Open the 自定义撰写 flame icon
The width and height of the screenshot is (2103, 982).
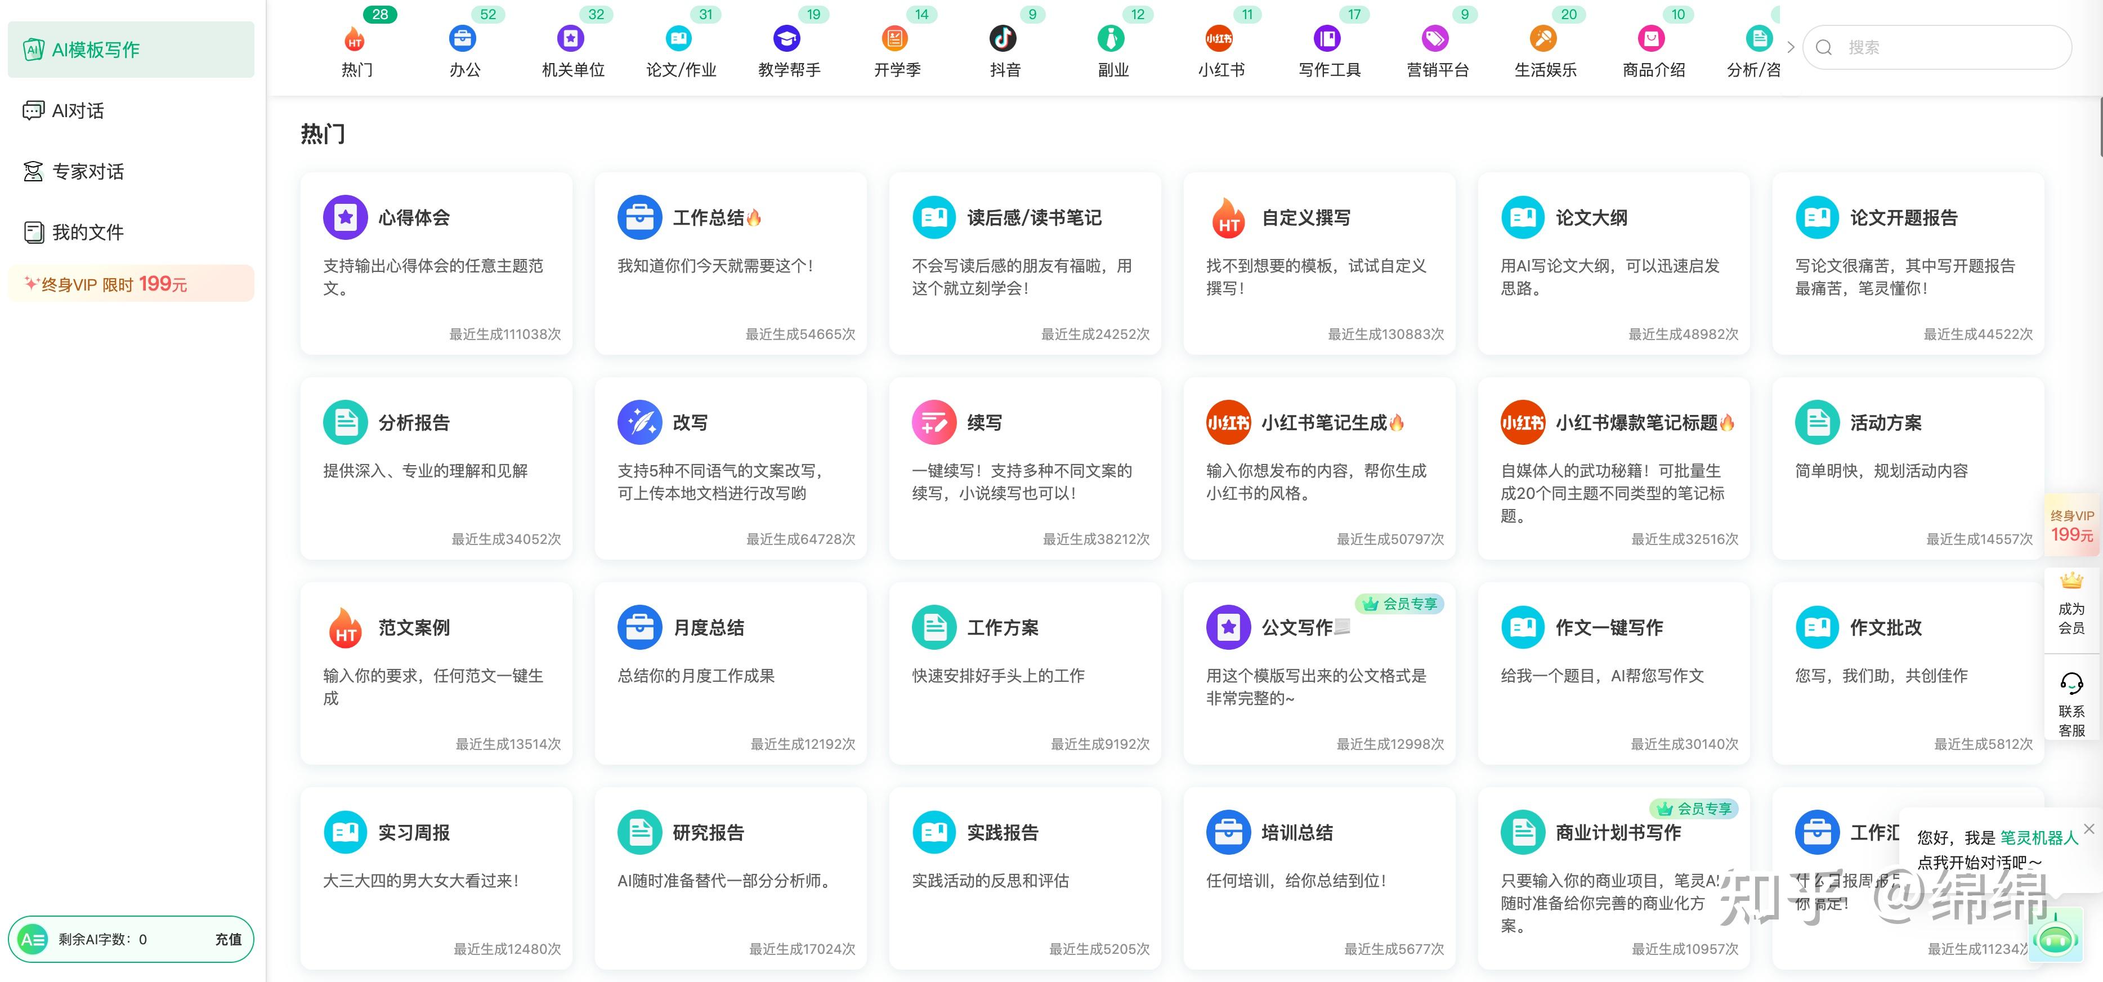coord(1229,217)
